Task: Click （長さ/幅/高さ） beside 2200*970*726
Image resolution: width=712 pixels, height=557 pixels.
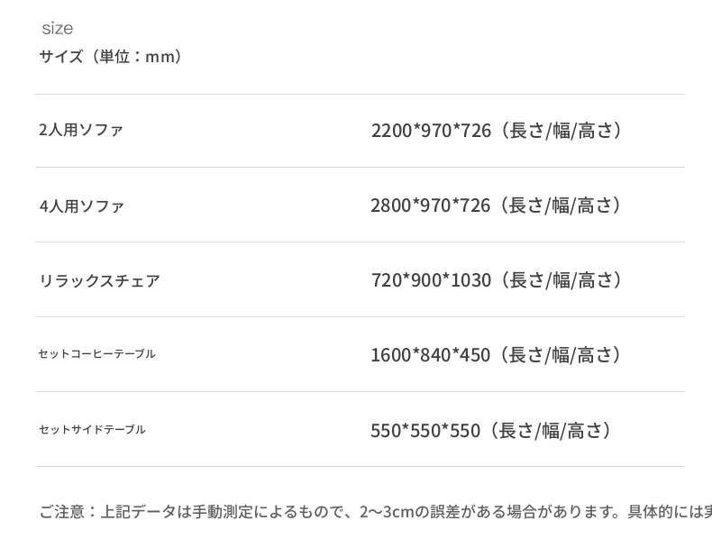Action: tap(561, 131)
